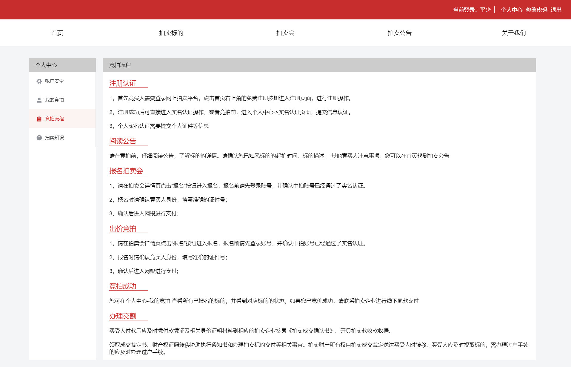Click 退出 to log out

pos(556,10)
